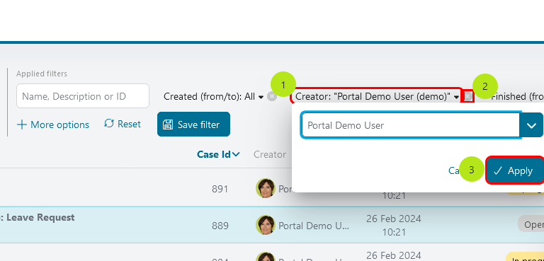Click the creator avatar in row 889
Image resolution: width=544 pixels, height=261 pixels.
266,225
